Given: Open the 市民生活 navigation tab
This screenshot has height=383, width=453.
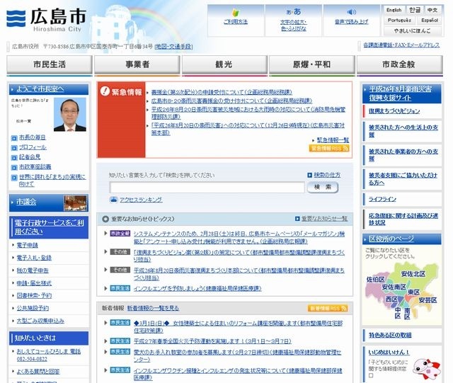Looking at the screenshot, I should point(50,64).
